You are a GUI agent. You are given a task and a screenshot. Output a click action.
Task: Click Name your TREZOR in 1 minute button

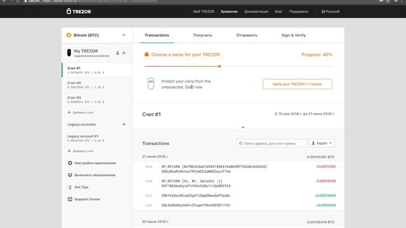[x=298, y=84]
